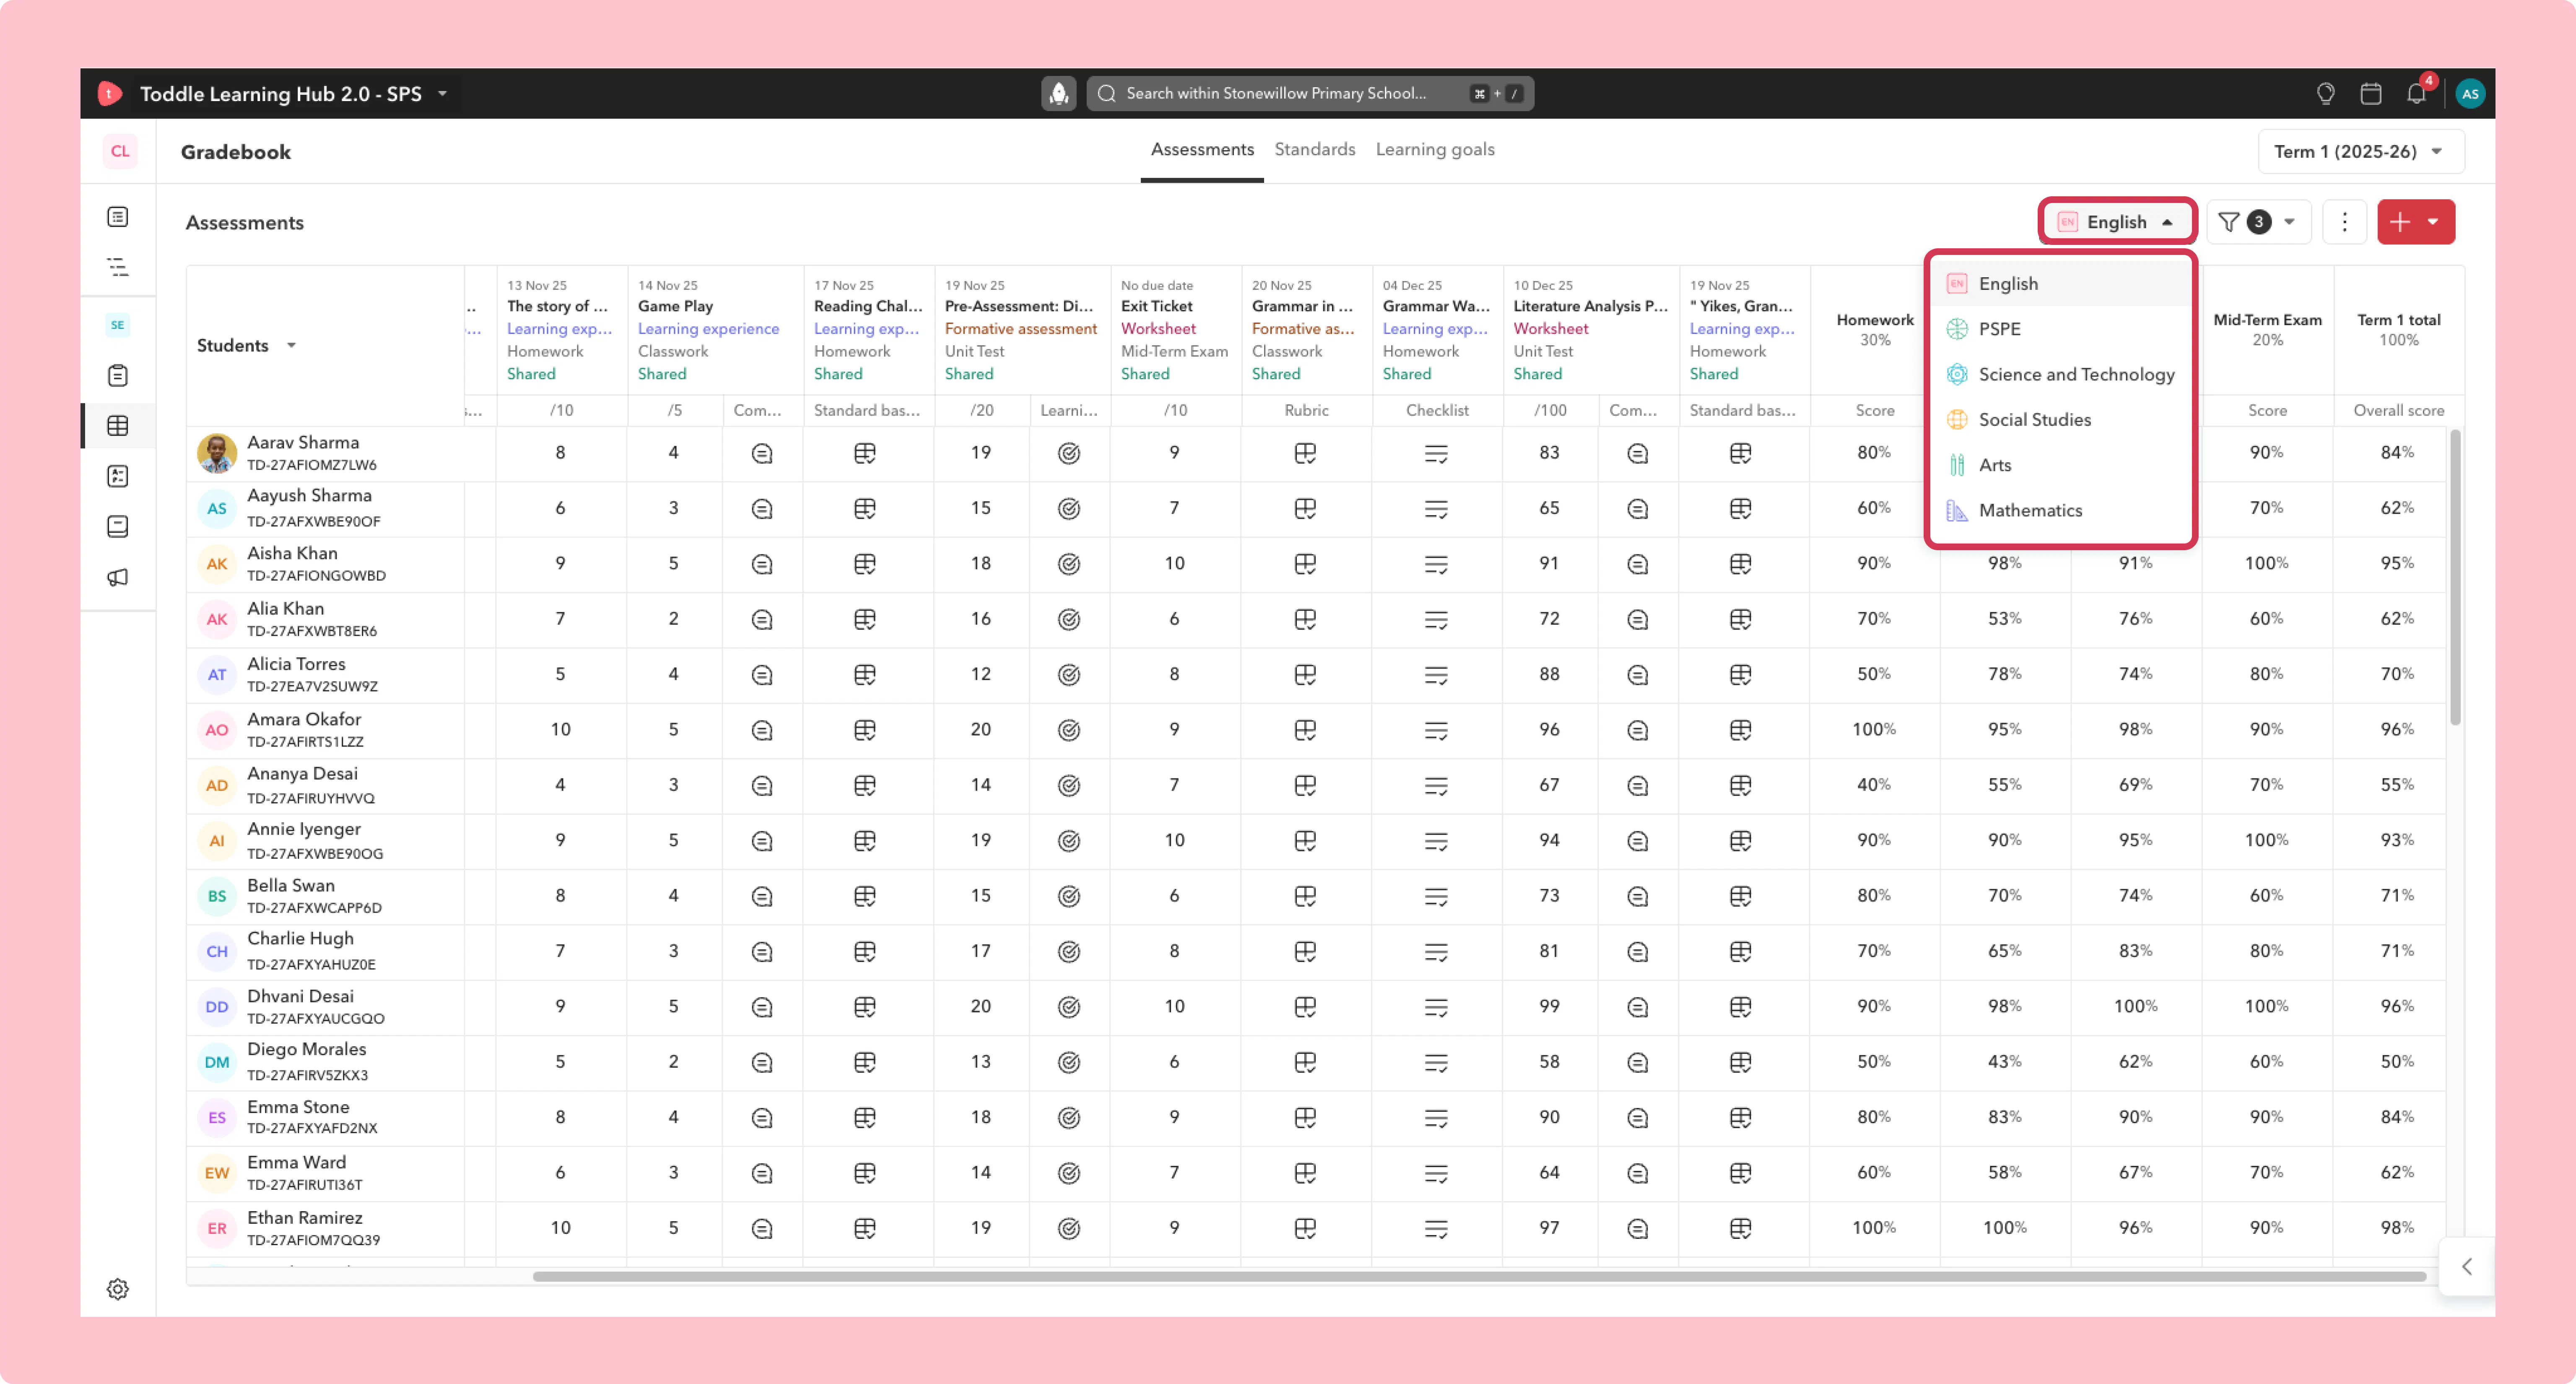
Task: Open the AS profile avatar
Action: point(2469,93)
